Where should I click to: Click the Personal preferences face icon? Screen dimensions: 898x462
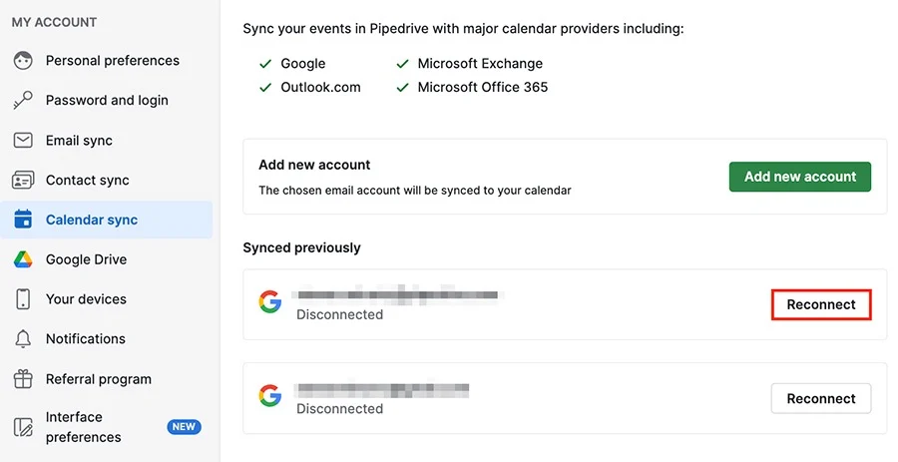23,61
